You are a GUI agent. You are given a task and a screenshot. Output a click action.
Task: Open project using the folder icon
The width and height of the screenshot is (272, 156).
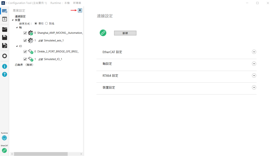point(5,29)
